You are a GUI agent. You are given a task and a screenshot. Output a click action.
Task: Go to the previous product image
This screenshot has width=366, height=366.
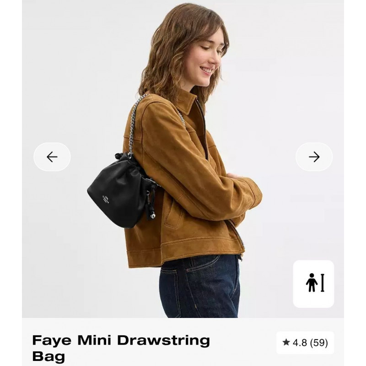click(52, 157)
